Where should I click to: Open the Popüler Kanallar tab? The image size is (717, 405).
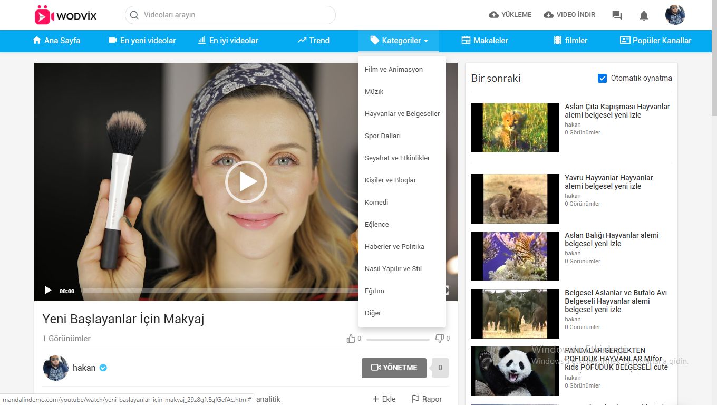click(655, 41)
